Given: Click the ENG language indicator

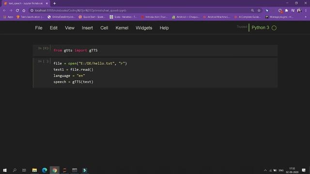Looking at the screenshot, I should (x=281, y=170).
